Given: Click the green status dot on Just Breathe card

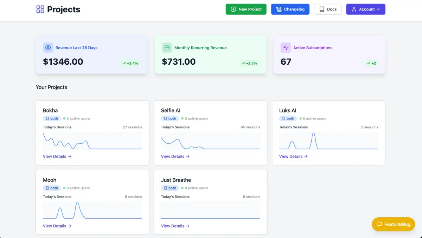Looking at the screenshot, I should click(x=183, y=188).
